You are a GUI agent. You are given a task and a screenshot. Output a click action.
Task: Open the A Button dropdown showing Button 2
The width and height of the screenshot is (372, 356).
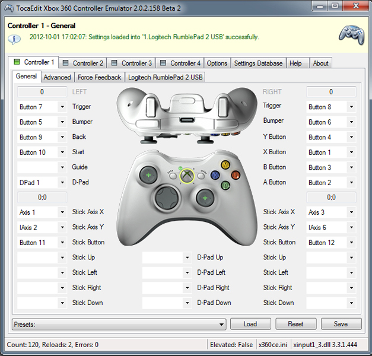[x=331, y=183]
